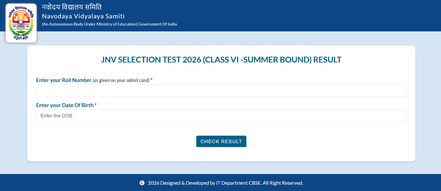Image resolution: width=441 pixels, height=191 pixels.
Task: Click the Designed & Developed by IT Department text
Action: pyautogui.click(x=205, y=183)
